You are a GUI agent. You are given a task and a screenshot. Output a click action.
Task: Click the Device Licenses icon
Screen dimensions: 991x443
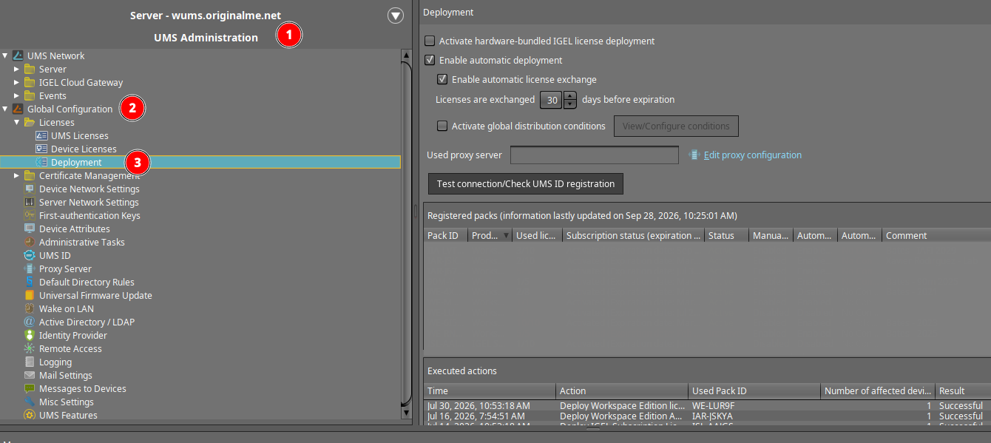pos(41,149)
